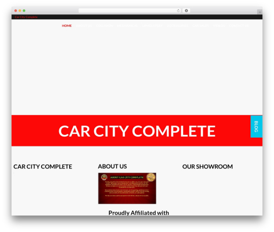Open the blue BLOG side tab
This screenshot has height=232, width=274.
(256, 127)
